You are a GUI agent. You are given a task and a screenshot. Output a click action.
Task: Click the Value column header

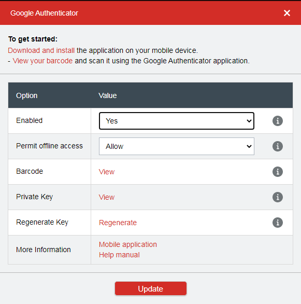108,95
